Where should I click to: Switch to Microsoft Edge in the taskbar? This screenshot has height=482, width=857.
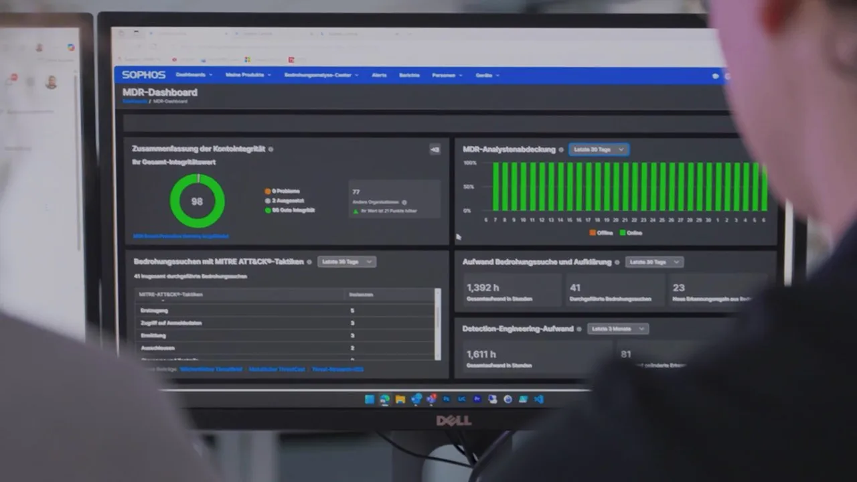click(385, 399)
